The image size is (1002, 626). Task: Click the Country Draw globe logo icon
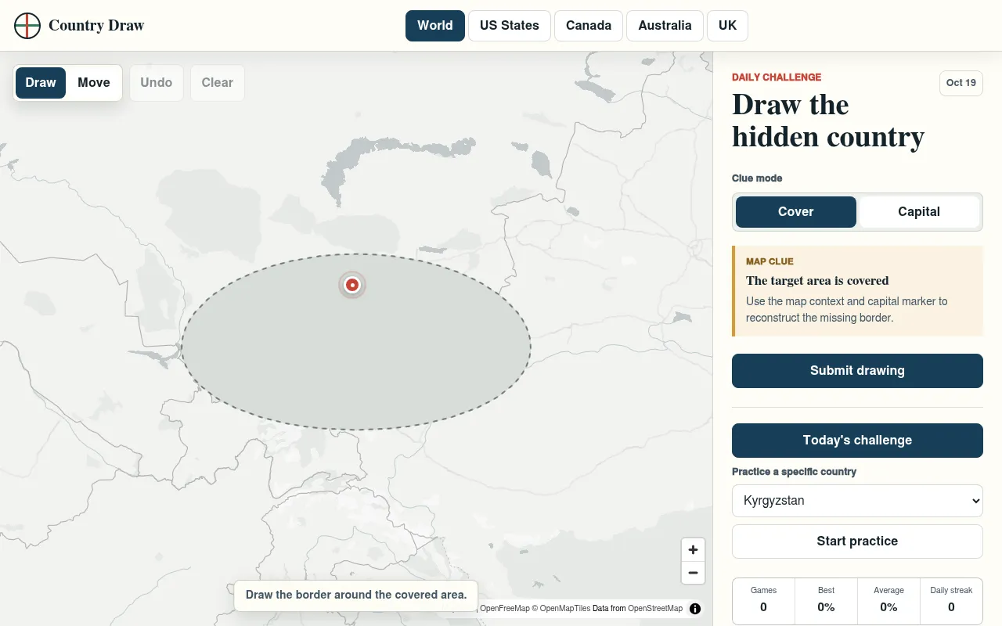point(27,26)
